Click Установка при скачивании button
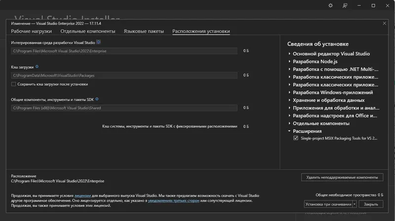 tap(328, 204)
